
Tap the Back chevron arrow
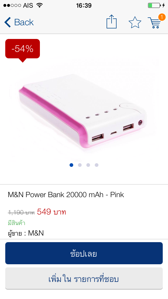point(8,22)
